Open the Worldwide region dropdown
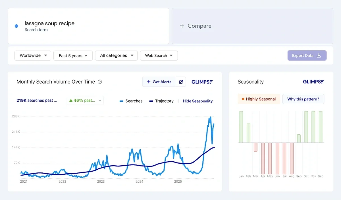The height and width of the screenshot is (200, 341). (x=32, y=55)
